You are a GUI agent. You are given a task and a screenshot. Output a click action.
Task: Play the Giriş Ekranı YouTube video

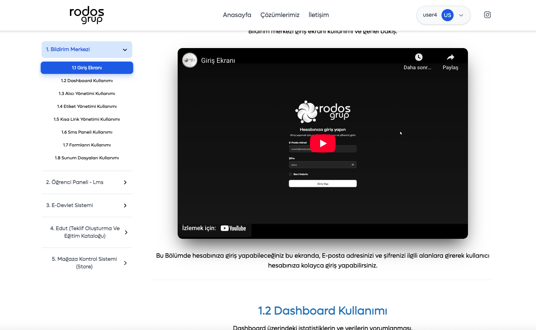[322, 143]
